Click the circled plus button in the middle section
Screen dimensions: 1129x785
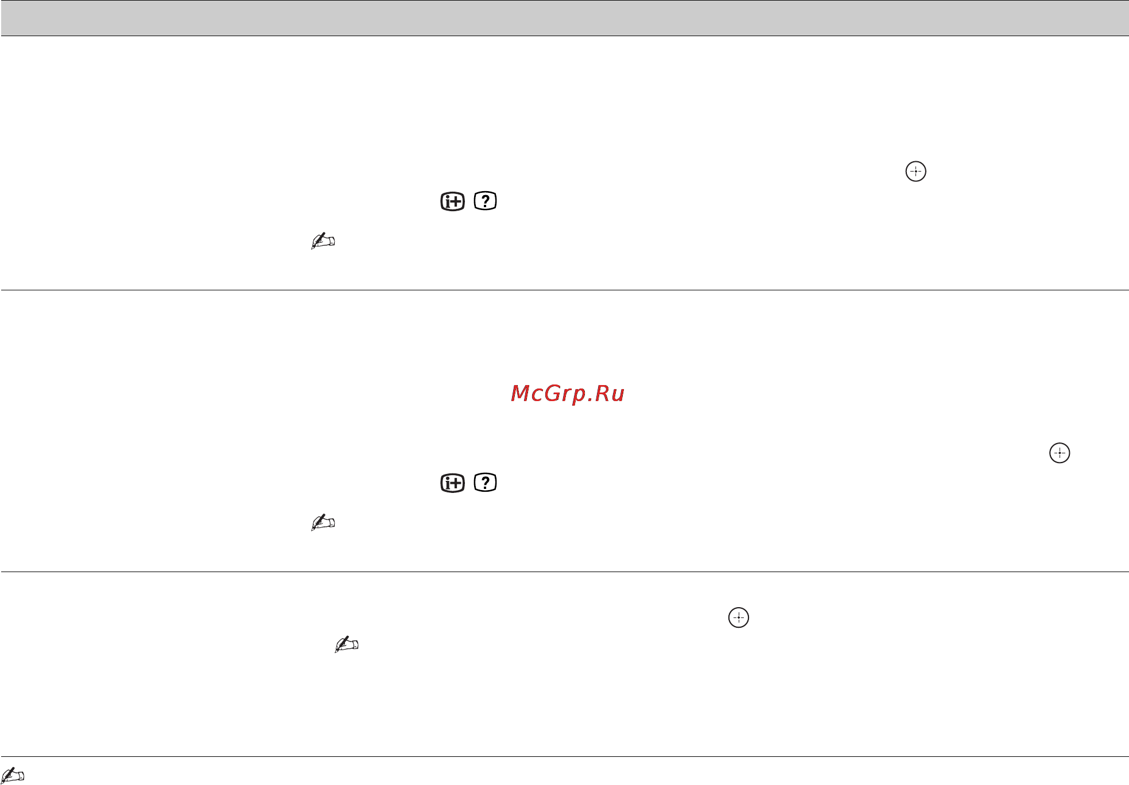tap(1060, 453)
